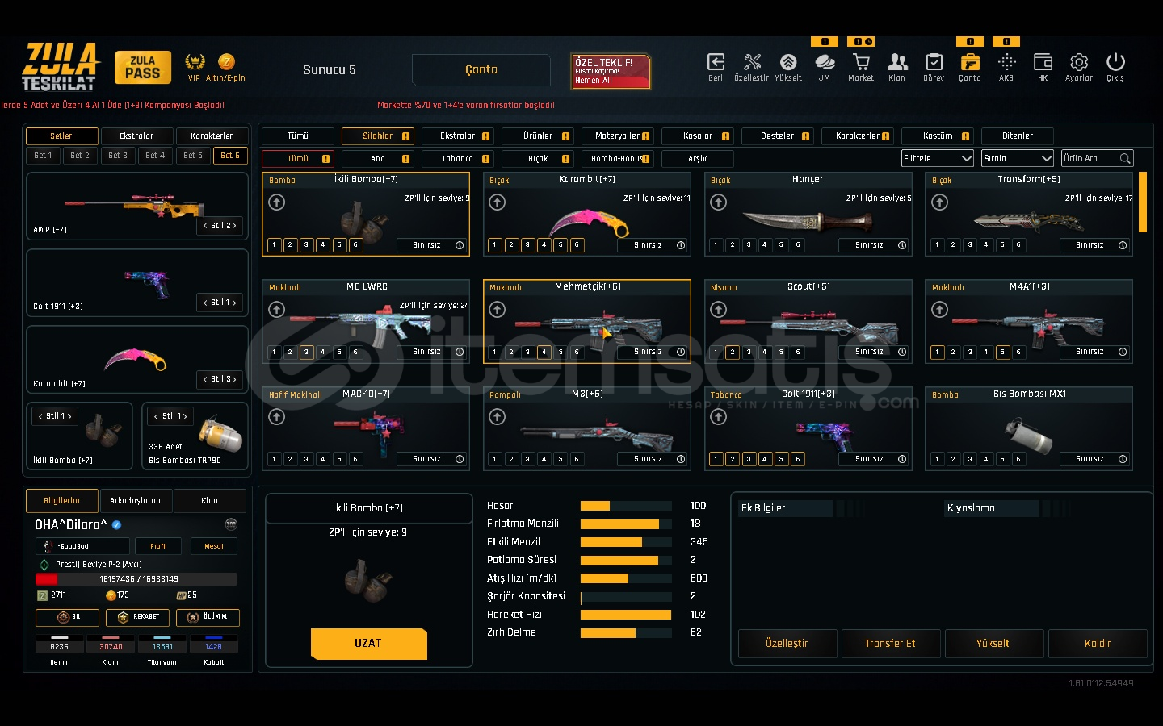Click the Transfer Et button
The image size is (1163, 726).
tap(890, 644)
